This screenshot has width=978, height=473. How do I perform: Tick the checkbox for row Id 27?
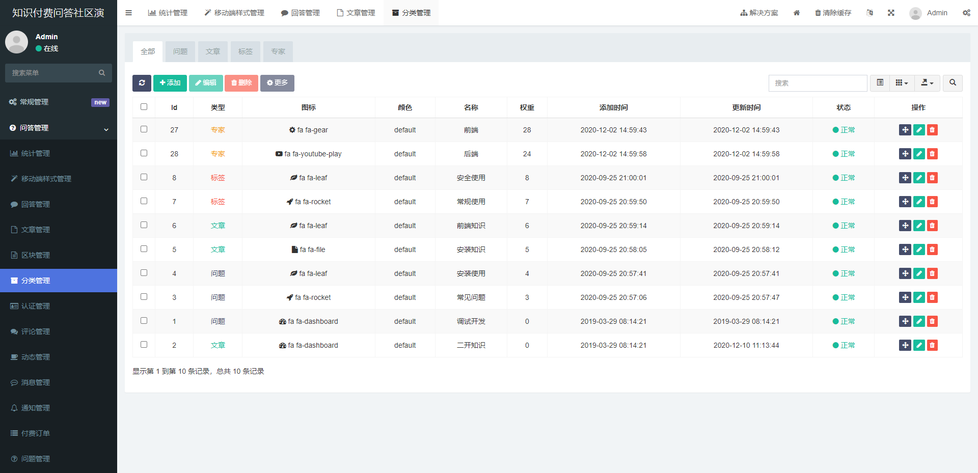point(144,129)
